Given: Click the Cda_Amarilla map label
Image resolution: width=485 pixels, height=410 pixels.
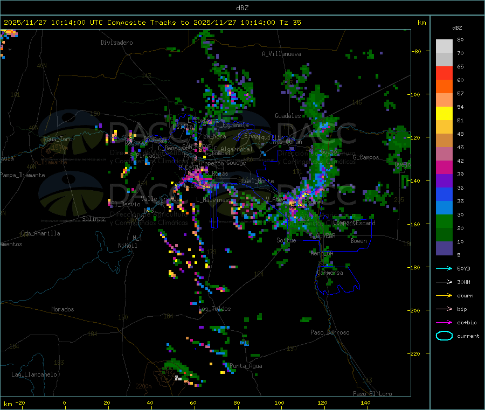Looking at the screenshot, I should pos(40,233).
